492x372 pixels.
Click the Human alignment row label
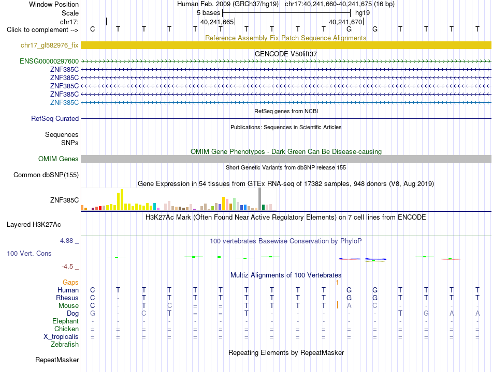point(68,290)
